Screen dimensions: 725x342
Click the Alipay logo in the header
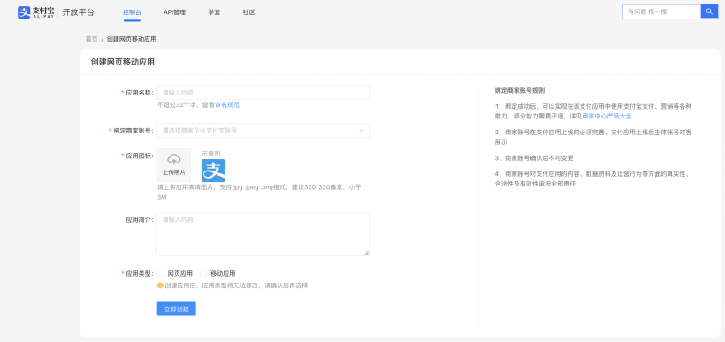(35, 12)
